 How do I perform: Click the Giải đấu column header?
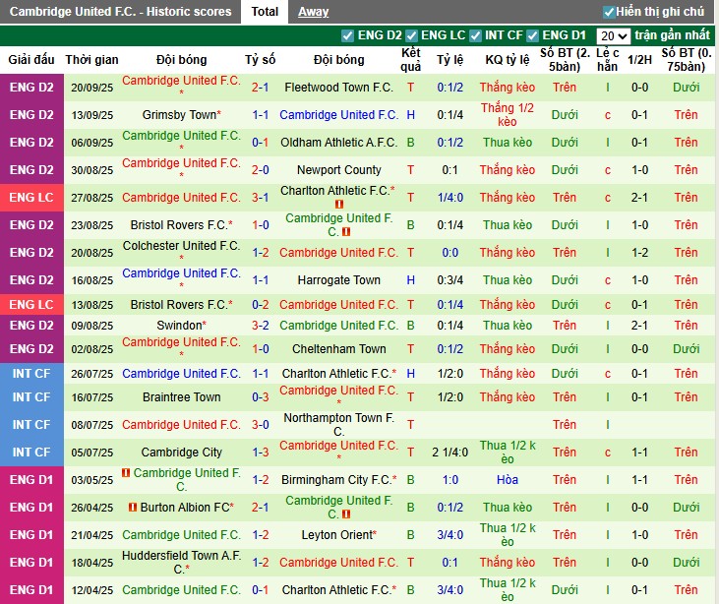pyautogui.click(x=31, y=60)
